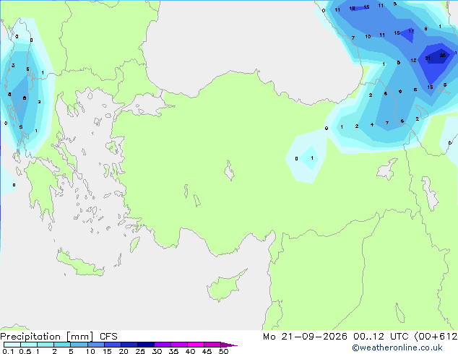This screenshot has height=354, width=458.
Task: Click the '(00+612' forecast offset text
Action: click(x=436, y=337)
